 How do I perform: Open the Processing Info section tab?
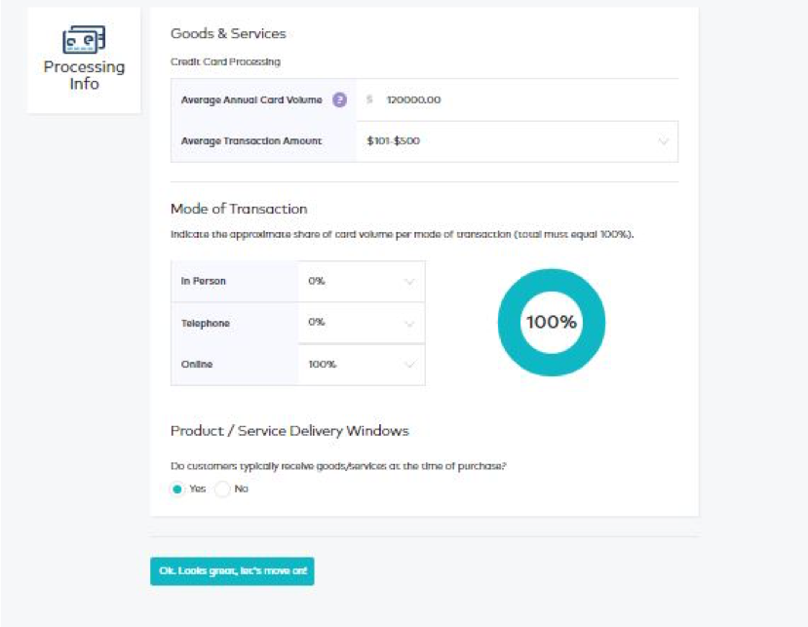tap(84, 60)
